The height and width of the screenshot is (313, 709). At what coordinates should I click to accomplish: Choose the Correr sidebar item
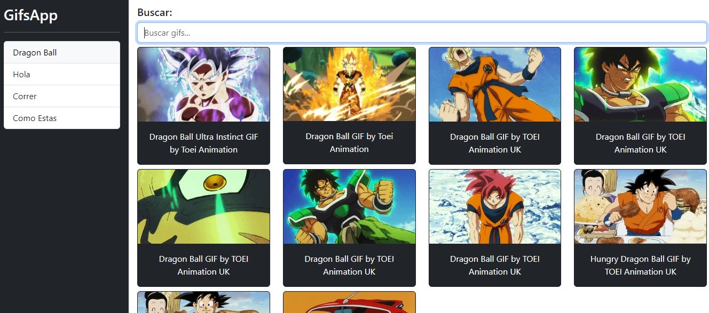pyautogui.click(x=61, y=97)
